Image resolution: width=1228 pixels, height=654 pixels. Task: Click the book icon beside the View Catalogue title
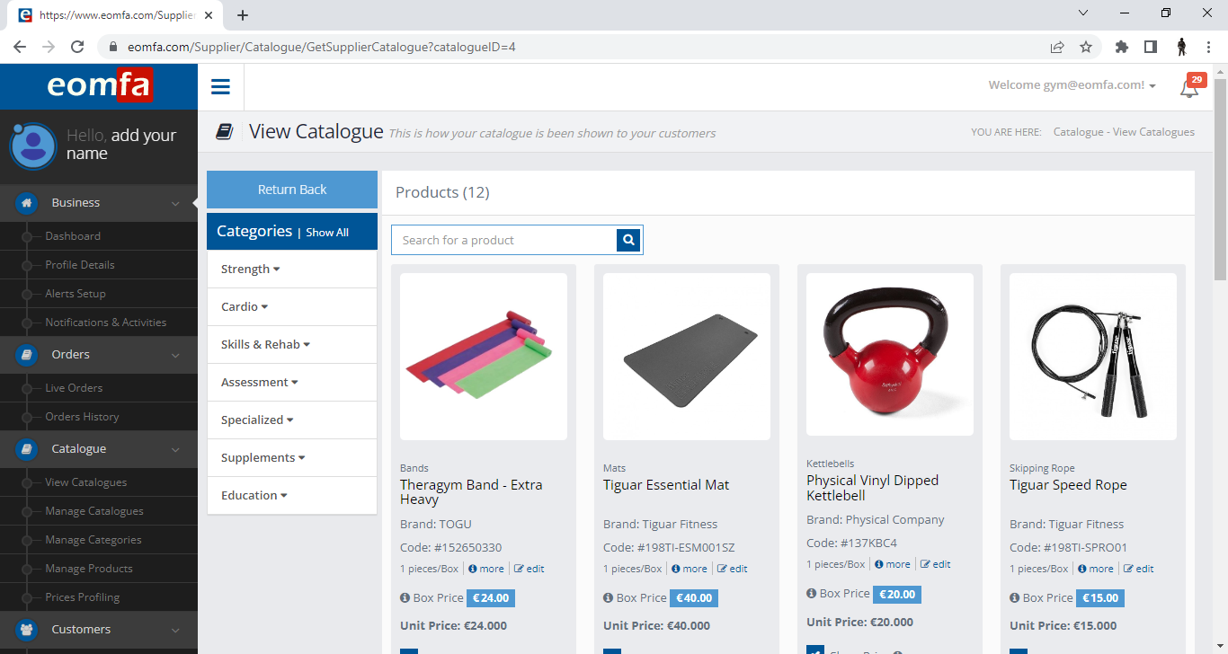[x=225, y=132]
